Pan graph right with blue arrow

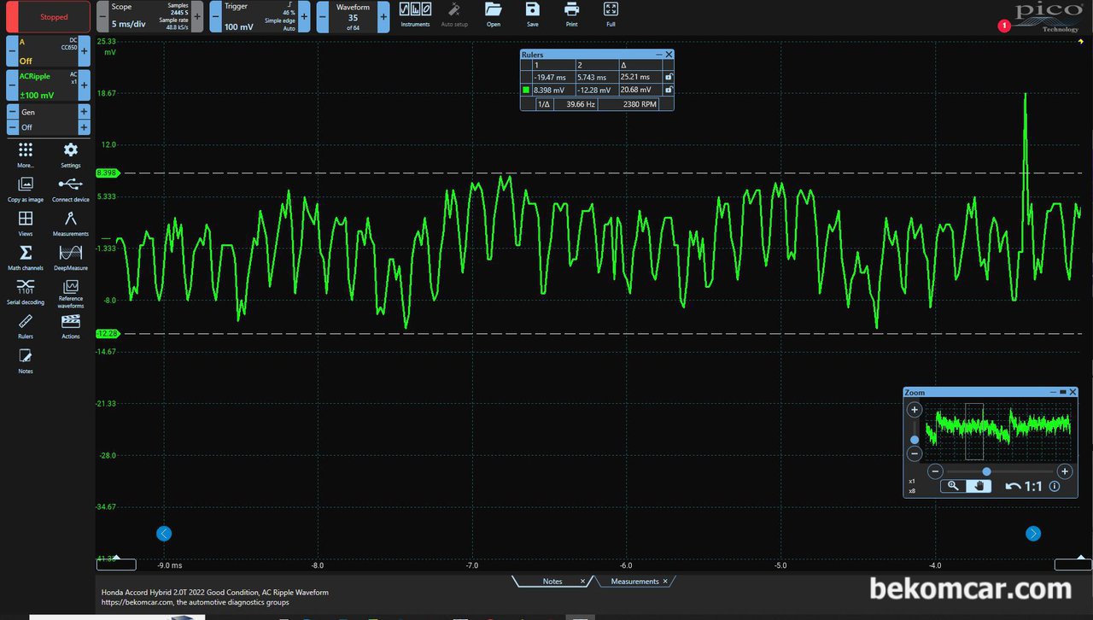coord(1033,534)
